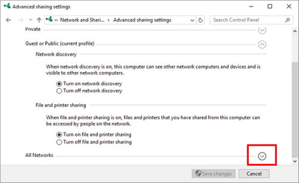Collapse the Guest or Public section
This screenshot has height=183, width=299.
click(x=262, y=44)
